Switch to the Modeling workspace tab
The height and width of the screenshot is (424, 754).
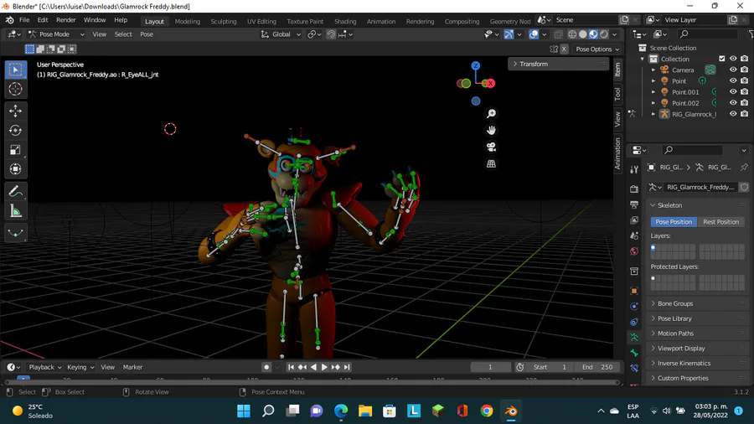point(187,22)
